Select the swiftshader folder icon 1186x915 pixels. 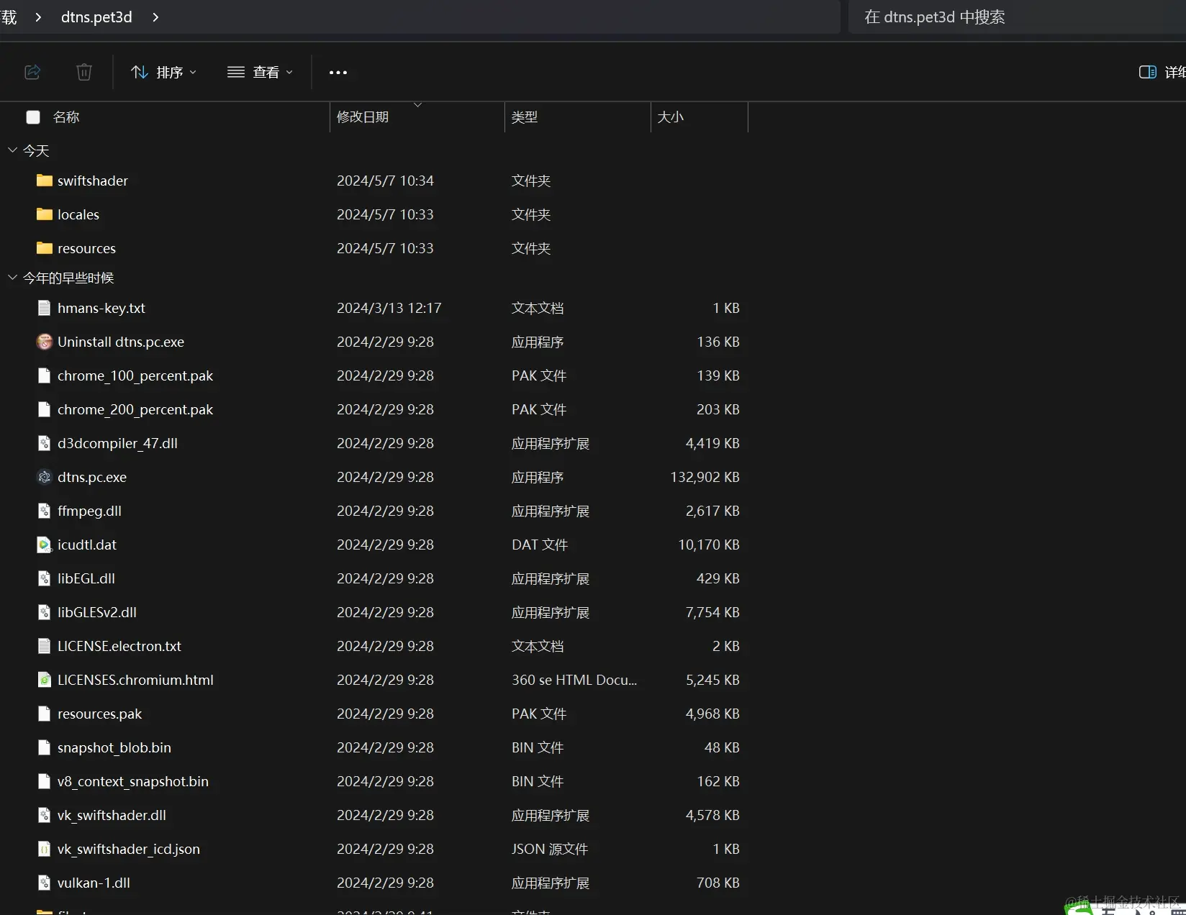click(45, 180)
